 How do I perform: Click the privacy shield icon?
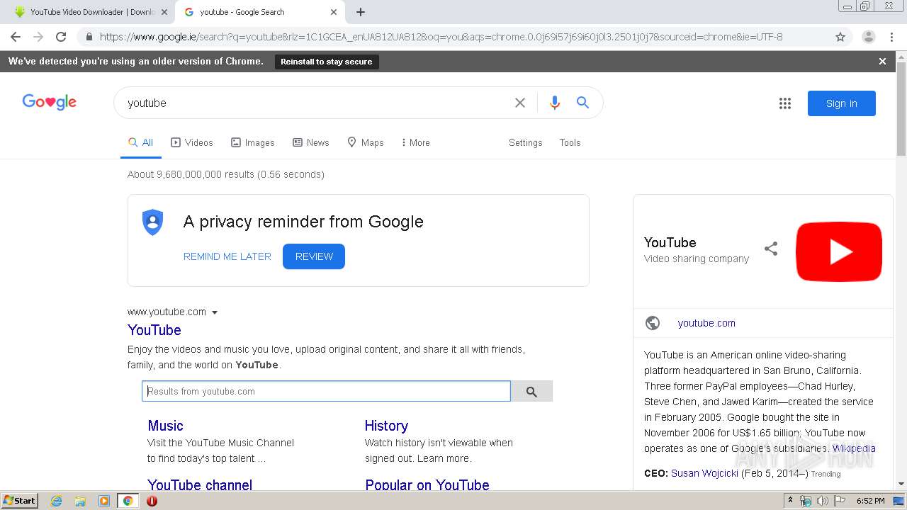pos(152,222)
